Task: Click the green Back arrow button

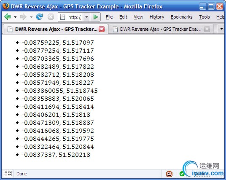Action: (8, 17)
